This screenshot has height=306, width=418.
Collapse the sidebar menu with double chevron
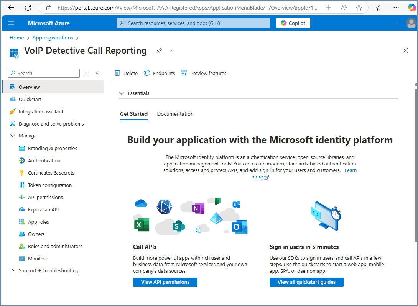pyautogui.click(x=97, y=73)
